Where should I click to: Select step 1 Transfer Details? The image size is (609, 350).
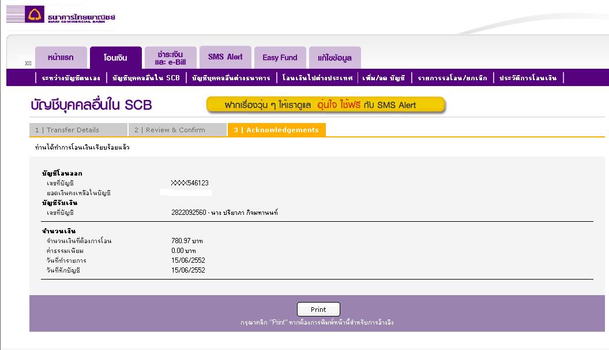click(x=78, y=130)
